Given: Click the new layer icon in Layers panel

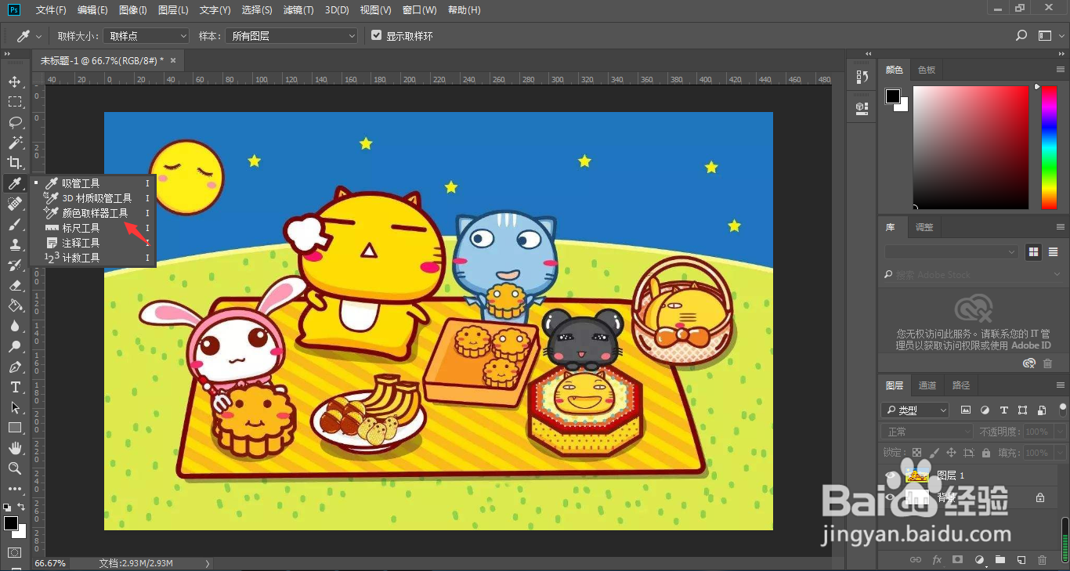Looking at the screenshot, I should pyautogui.click(x=1021, y=560).
